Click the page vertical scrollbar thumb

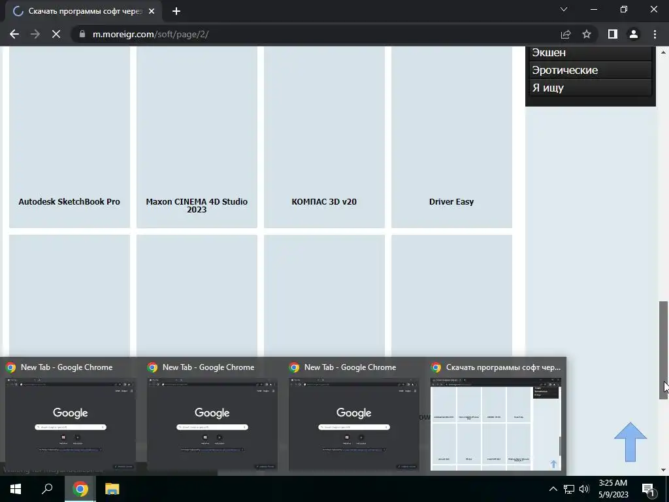pyautogui.click(x=663, y=350)
